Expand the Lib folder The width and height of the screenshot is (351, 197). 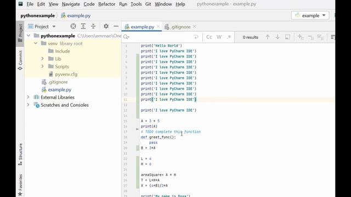click(43, 59)
